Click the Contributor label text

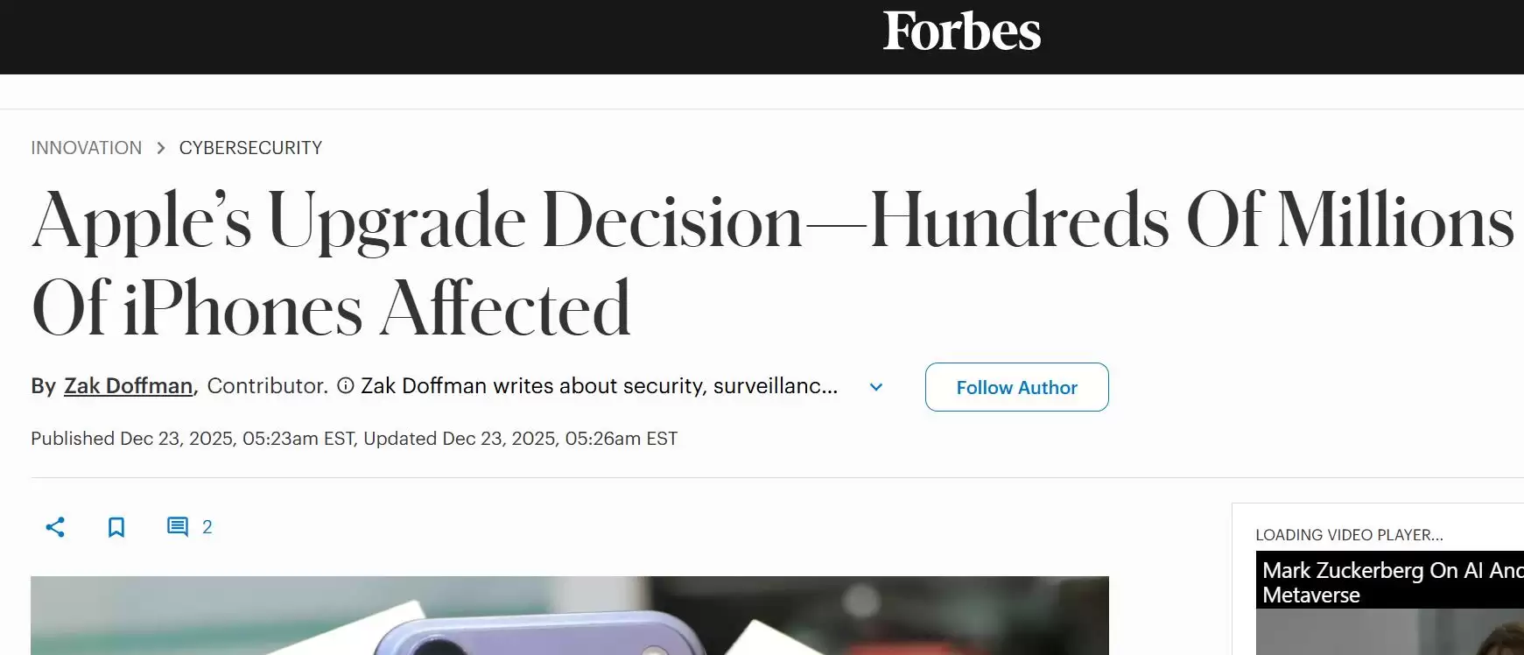tap(267, 386)
